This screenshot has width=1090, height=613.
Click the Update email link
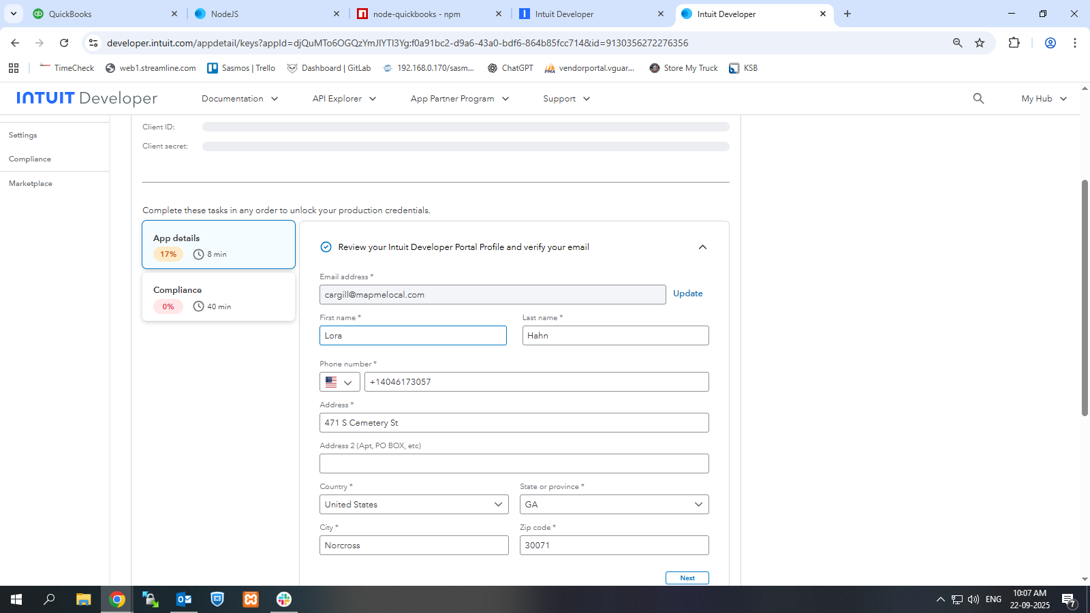point(687,294)
